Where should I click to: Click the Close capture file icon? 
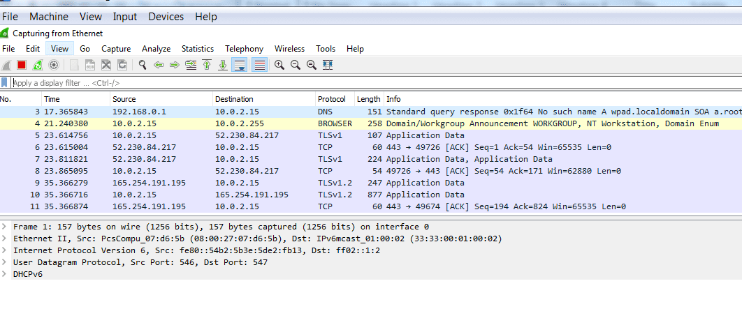(106, 65)
